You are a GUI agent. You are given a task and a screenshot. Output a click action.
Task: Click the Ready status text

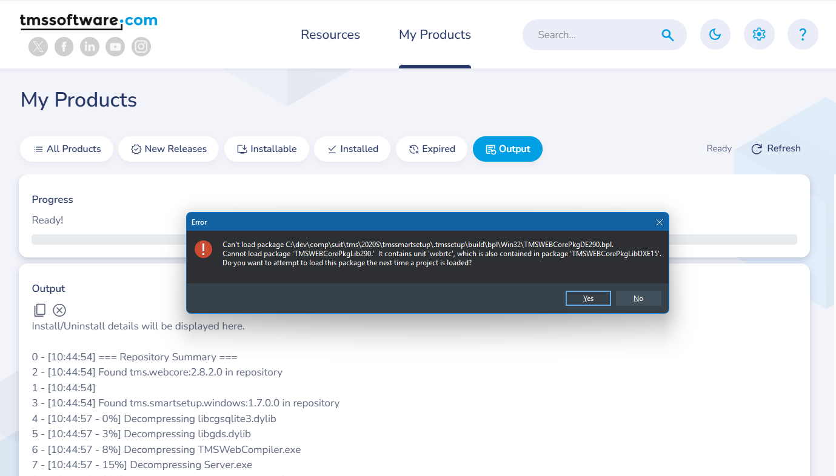click(719, 149)
